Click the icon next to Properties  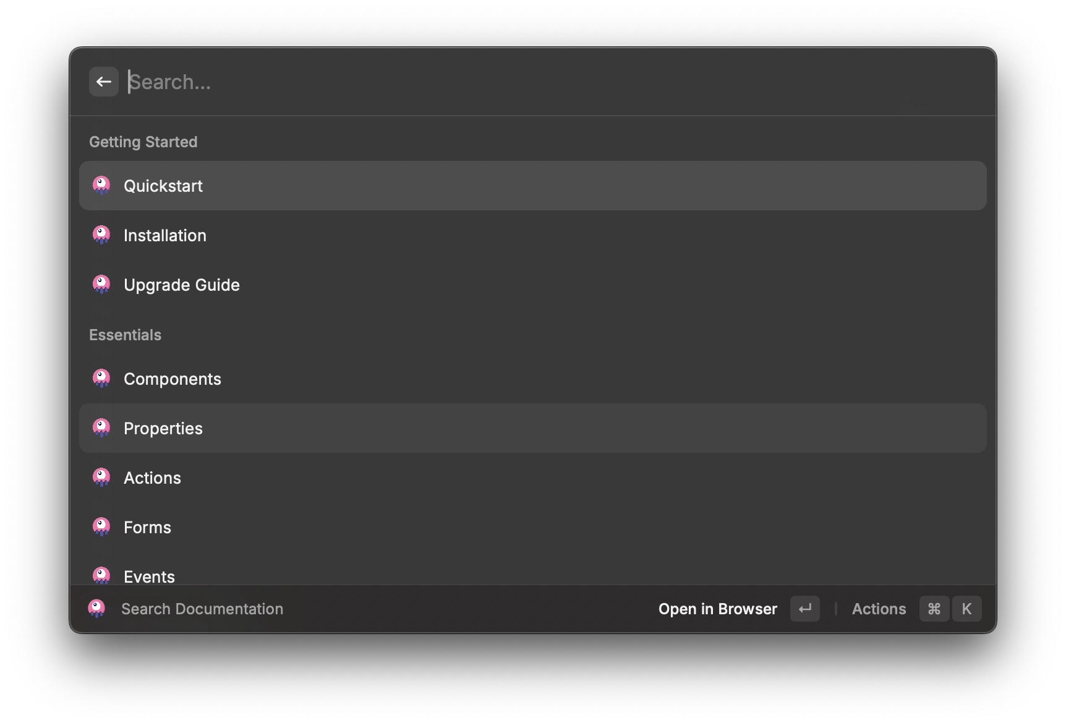[101, 427]
